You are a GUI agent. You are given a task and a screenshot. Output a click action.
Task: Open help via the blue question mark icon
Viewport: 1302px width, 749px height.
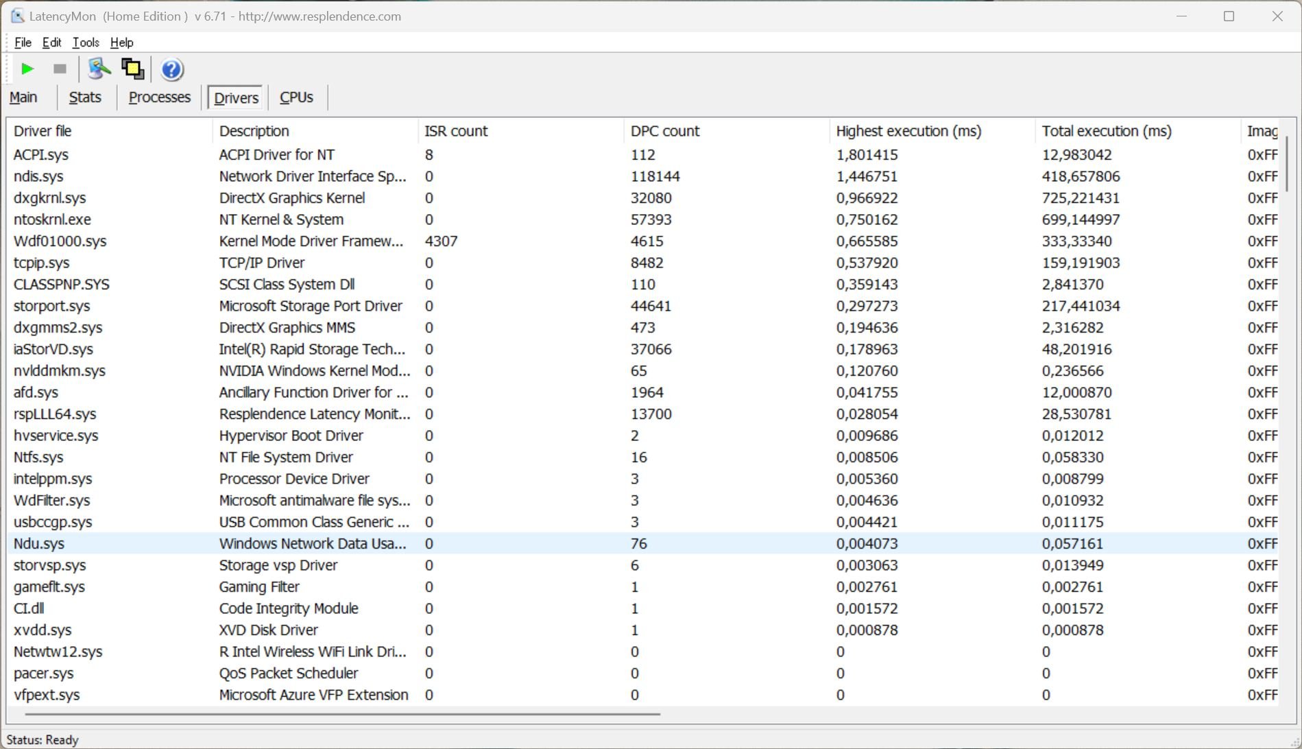click(x=172, y=69)
